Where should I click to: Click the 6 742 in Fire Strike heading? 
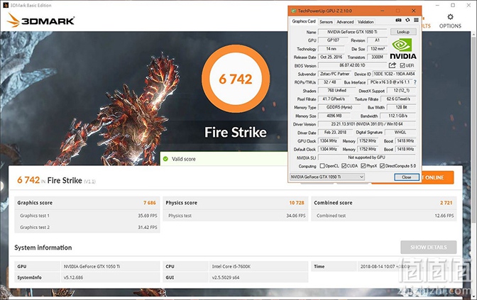coord(56,180)
